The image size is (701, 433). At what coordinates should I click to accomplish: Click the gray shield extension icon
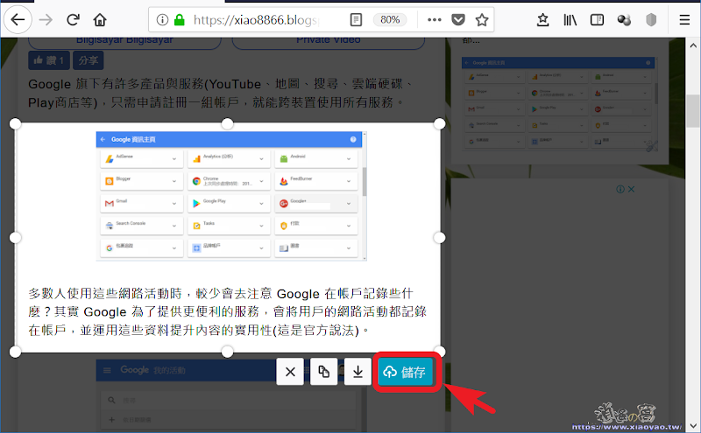click(651, 19)
